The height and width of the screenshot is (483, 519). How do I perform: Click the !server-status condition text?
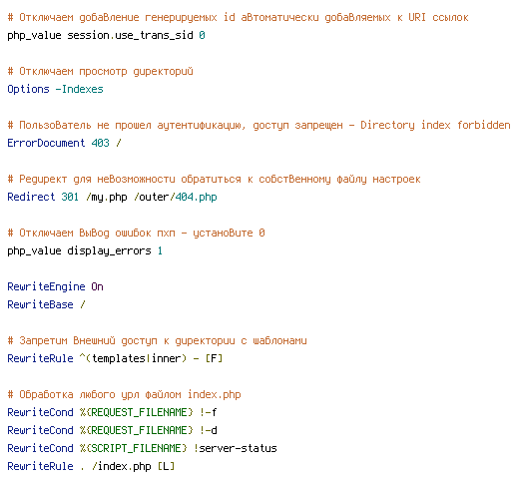[x=236, y=448]
